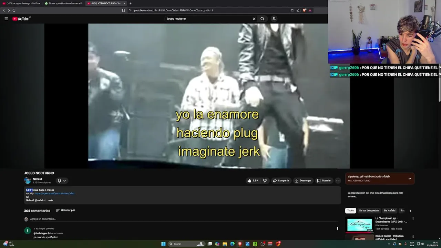The height and width of the screenshot is (248, 441).
Task: Open the Windows taskbar search box
Action: click(x=186, y=244)
